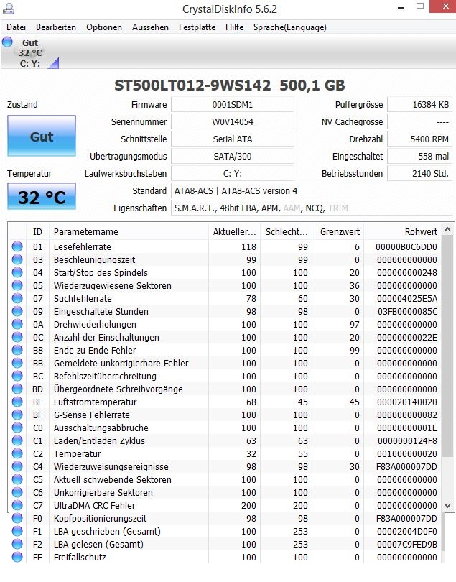Click status orb for Aktuell schwebende Sektoren
456x582 pixels.
coord(17,479)
